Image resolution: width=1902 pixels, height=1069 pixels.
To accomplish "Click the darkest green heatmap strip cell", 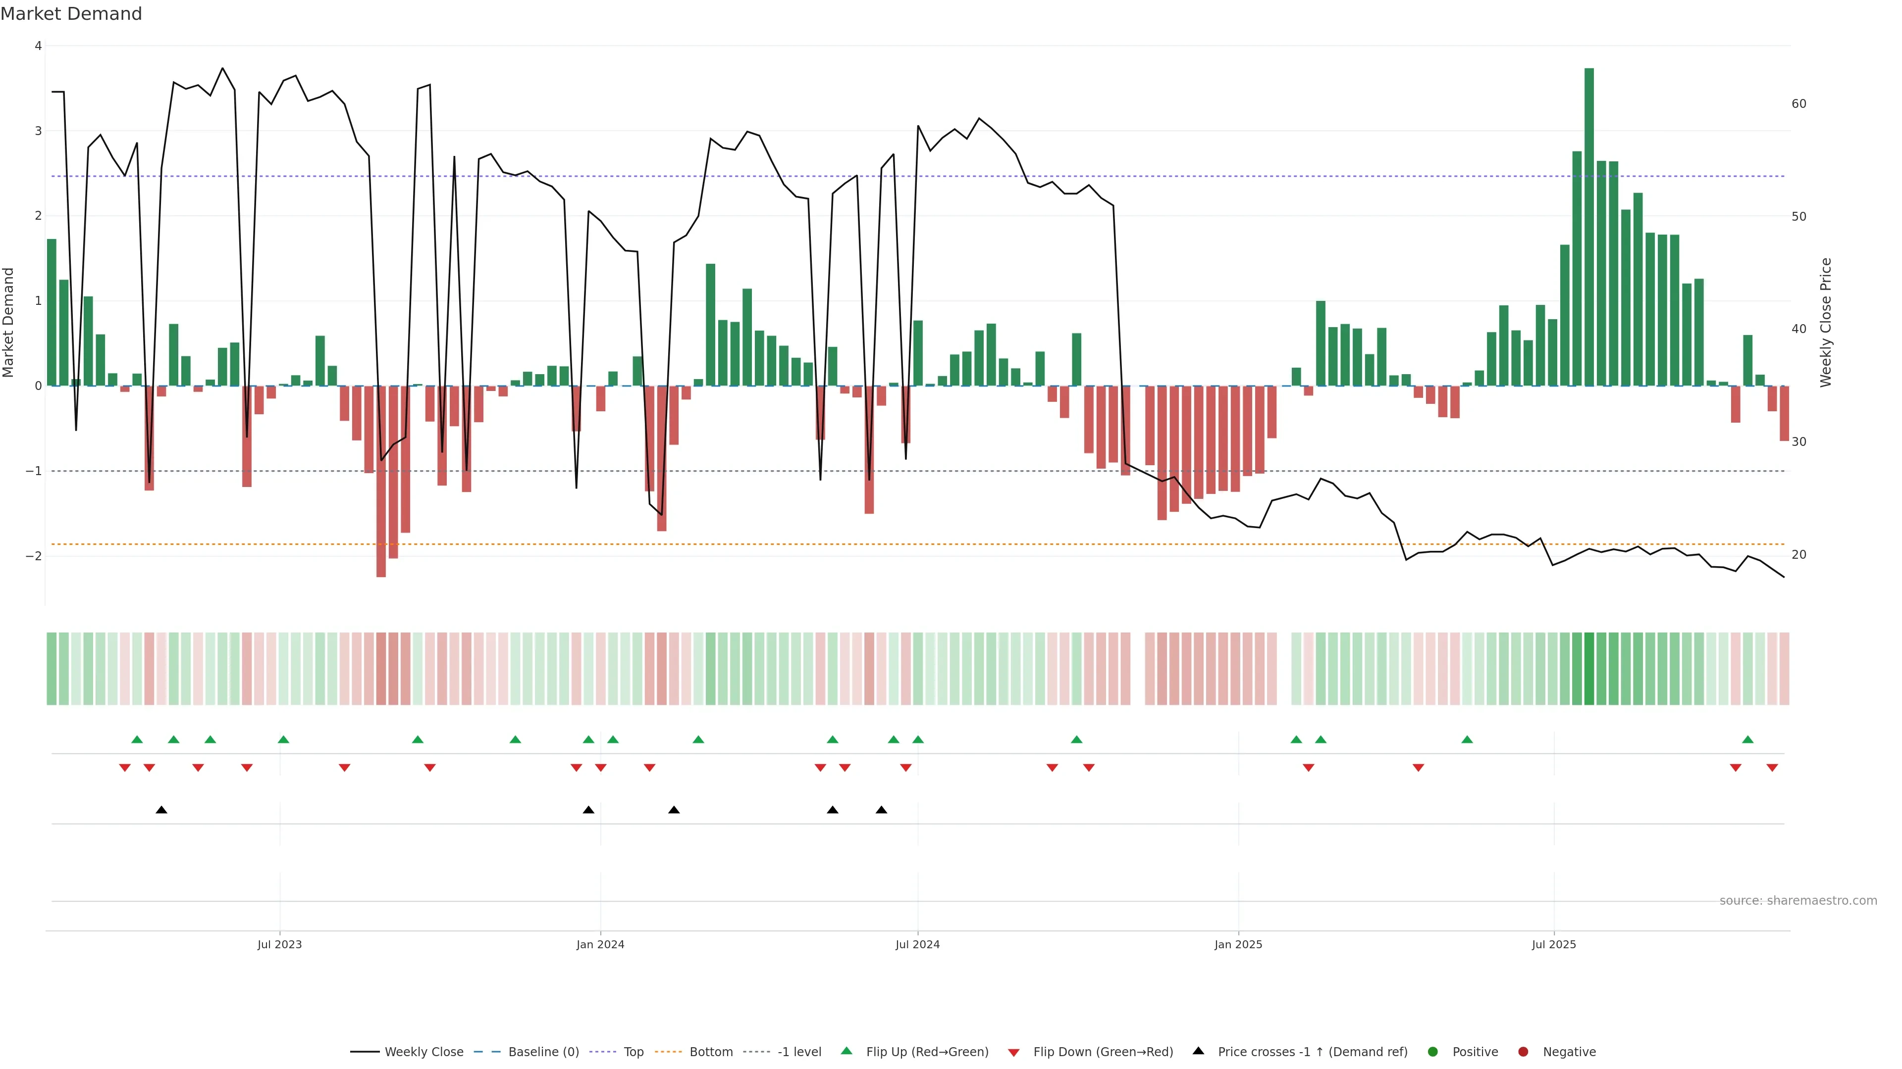I will tap(1589, 669).
